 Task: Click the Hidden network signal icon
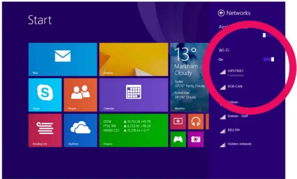pos(223,145)
